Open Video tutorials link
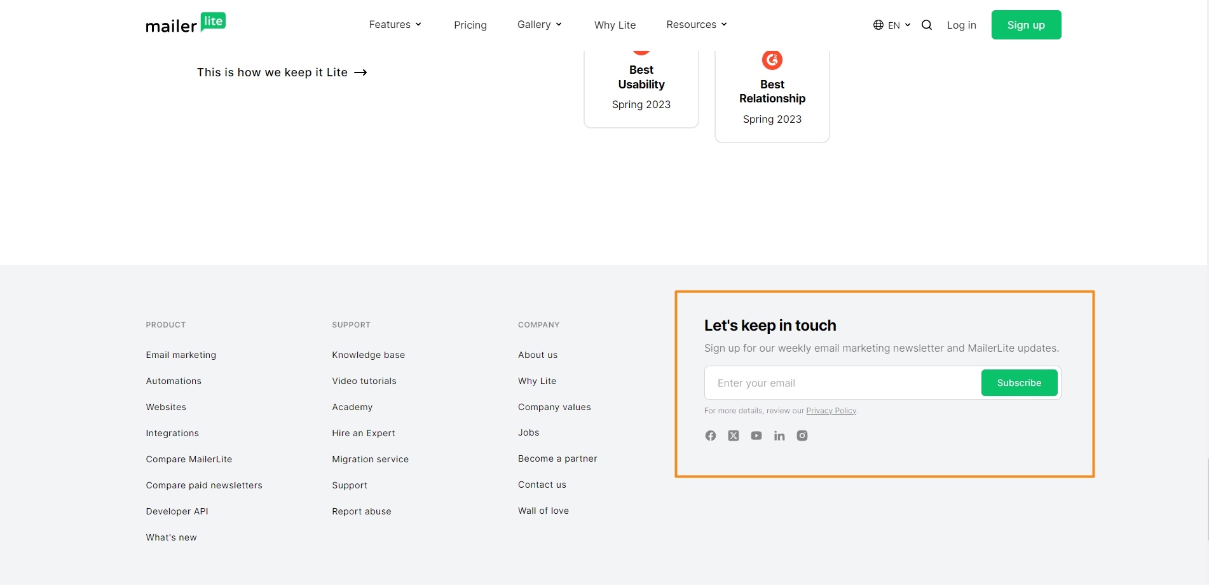 364,381
